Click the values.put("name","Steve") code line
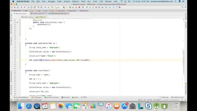This screenshot has width=197, height=111. (x=42, y=56)
